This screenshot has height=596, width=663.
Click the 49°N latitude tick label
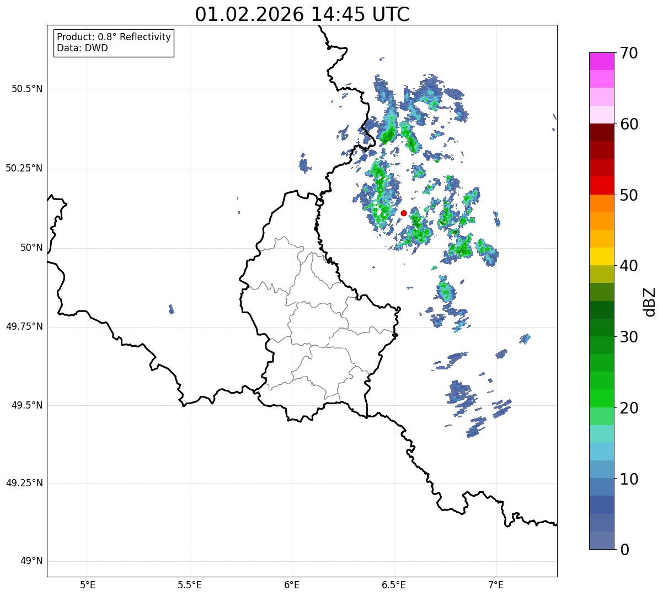(x=31, y=561)
